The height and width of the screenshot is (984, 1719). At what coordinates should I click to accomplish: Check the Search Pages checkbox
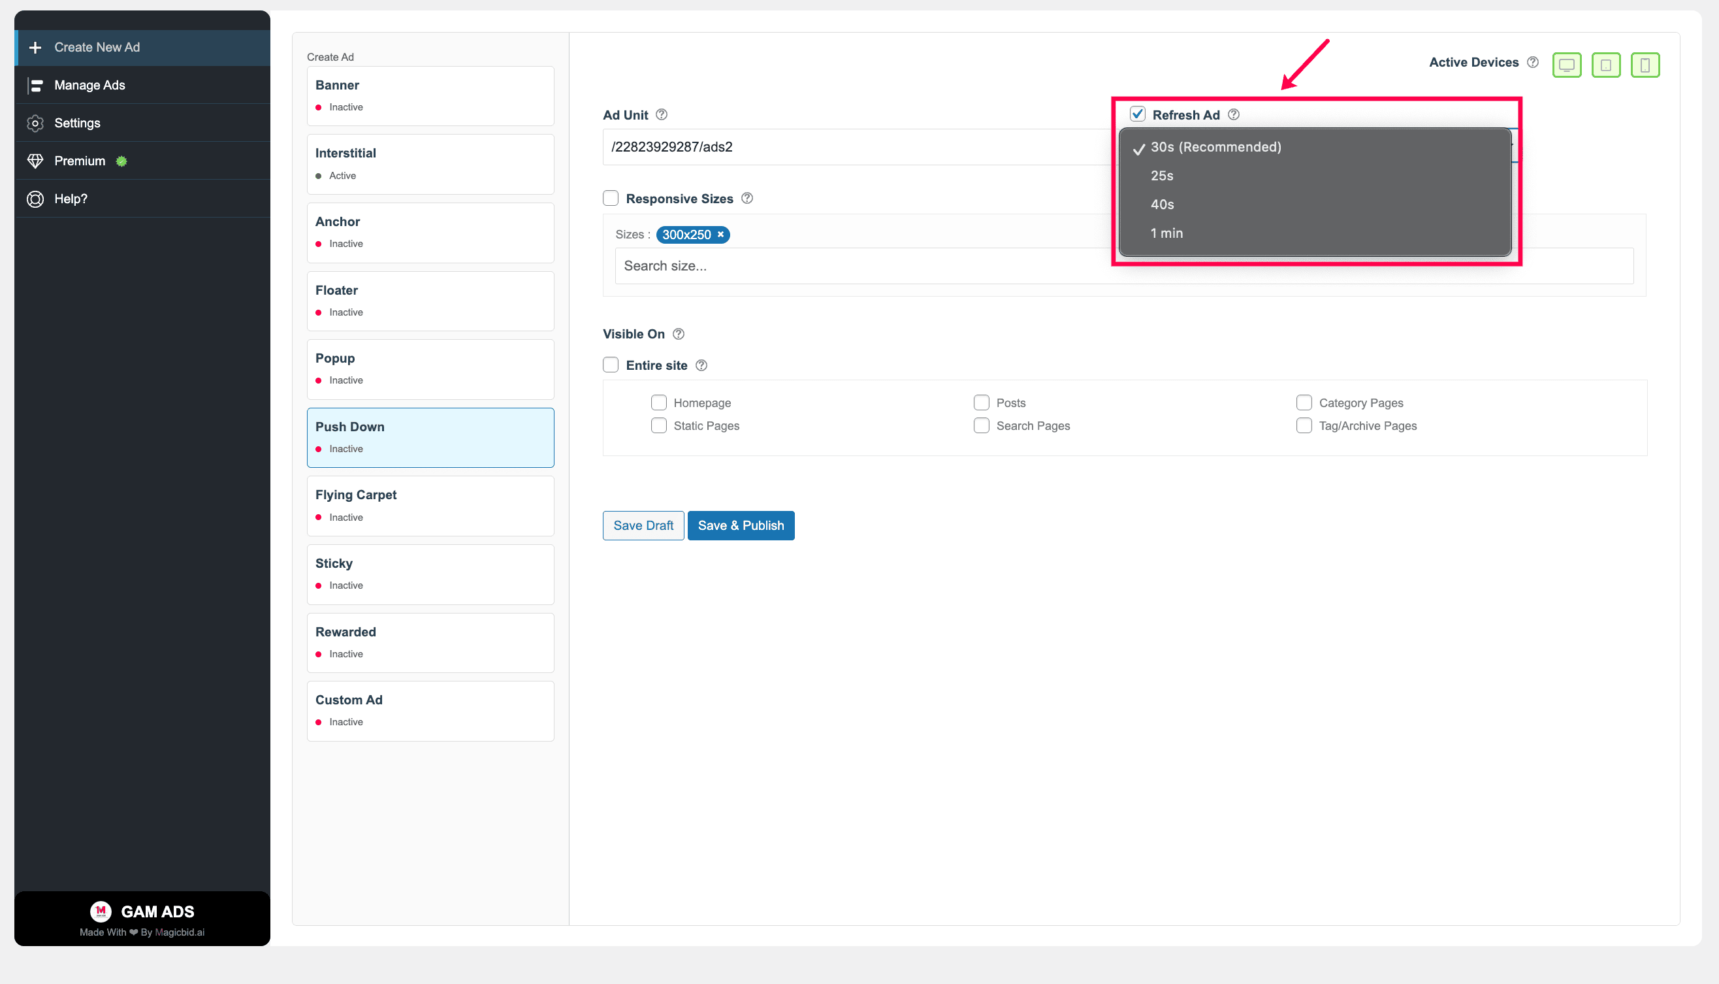pos(982,426)
